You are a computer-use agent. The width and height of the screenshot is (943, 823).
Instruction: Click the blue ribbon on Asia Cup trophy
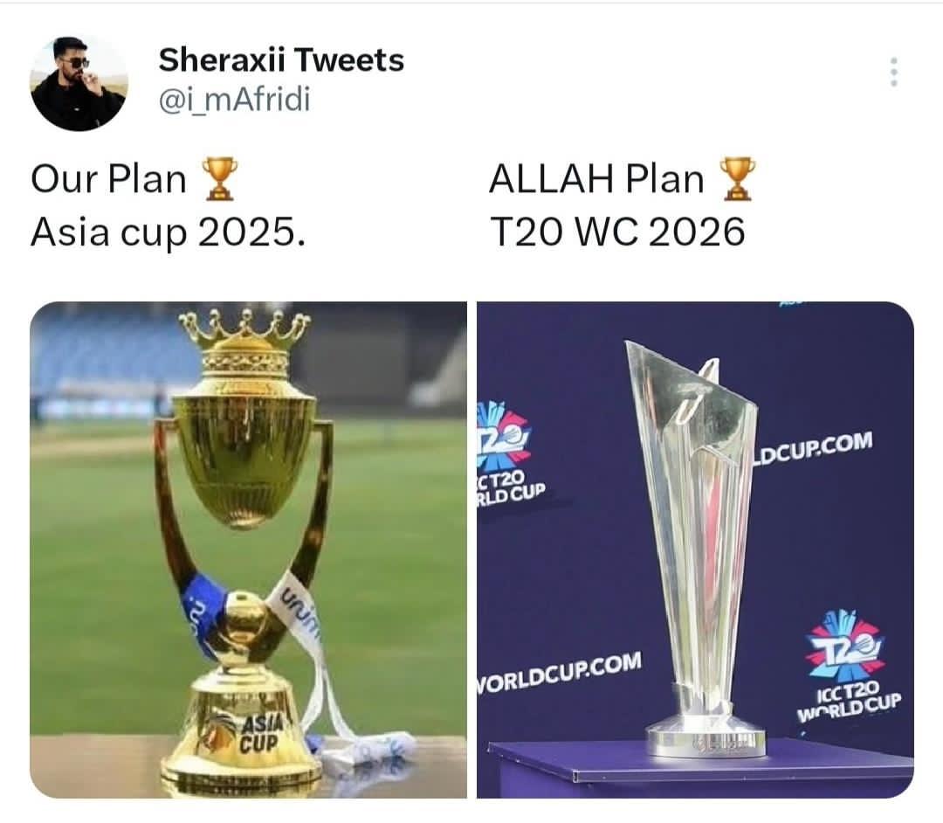pos(204,607)
